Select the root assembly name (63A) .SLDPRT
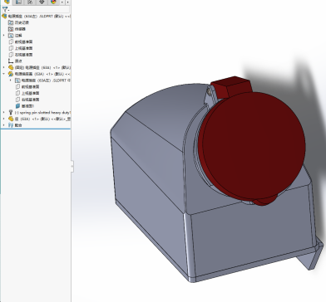The height and width of the screenshot is (302, 326). click(39, 17)
